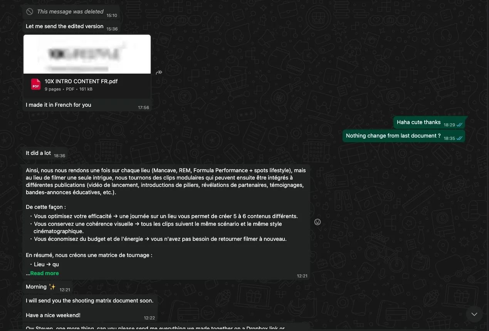This screenshot has height=331, width=489.
Task: Click the "Have a nice weekend!" message bubble
Action: [x=90, y=308]
